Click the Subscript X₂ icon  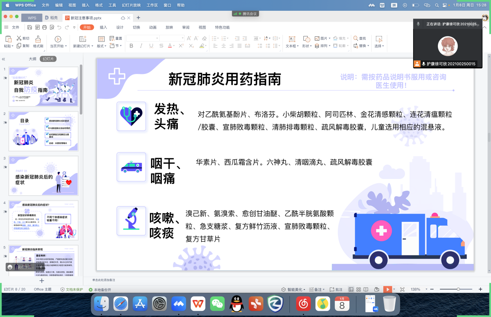point(191,46)
